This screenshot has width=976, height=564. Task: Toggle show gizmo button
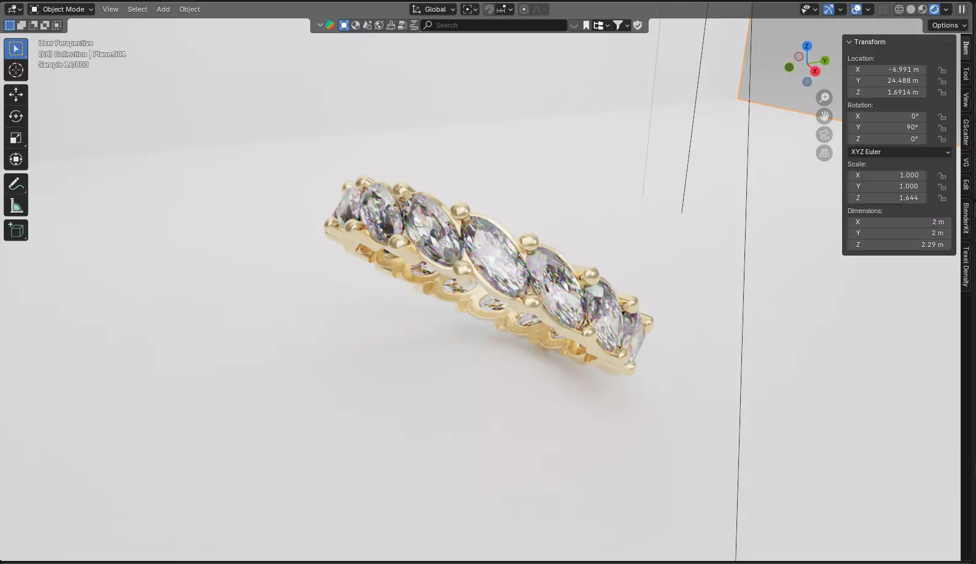pos(829,9)
